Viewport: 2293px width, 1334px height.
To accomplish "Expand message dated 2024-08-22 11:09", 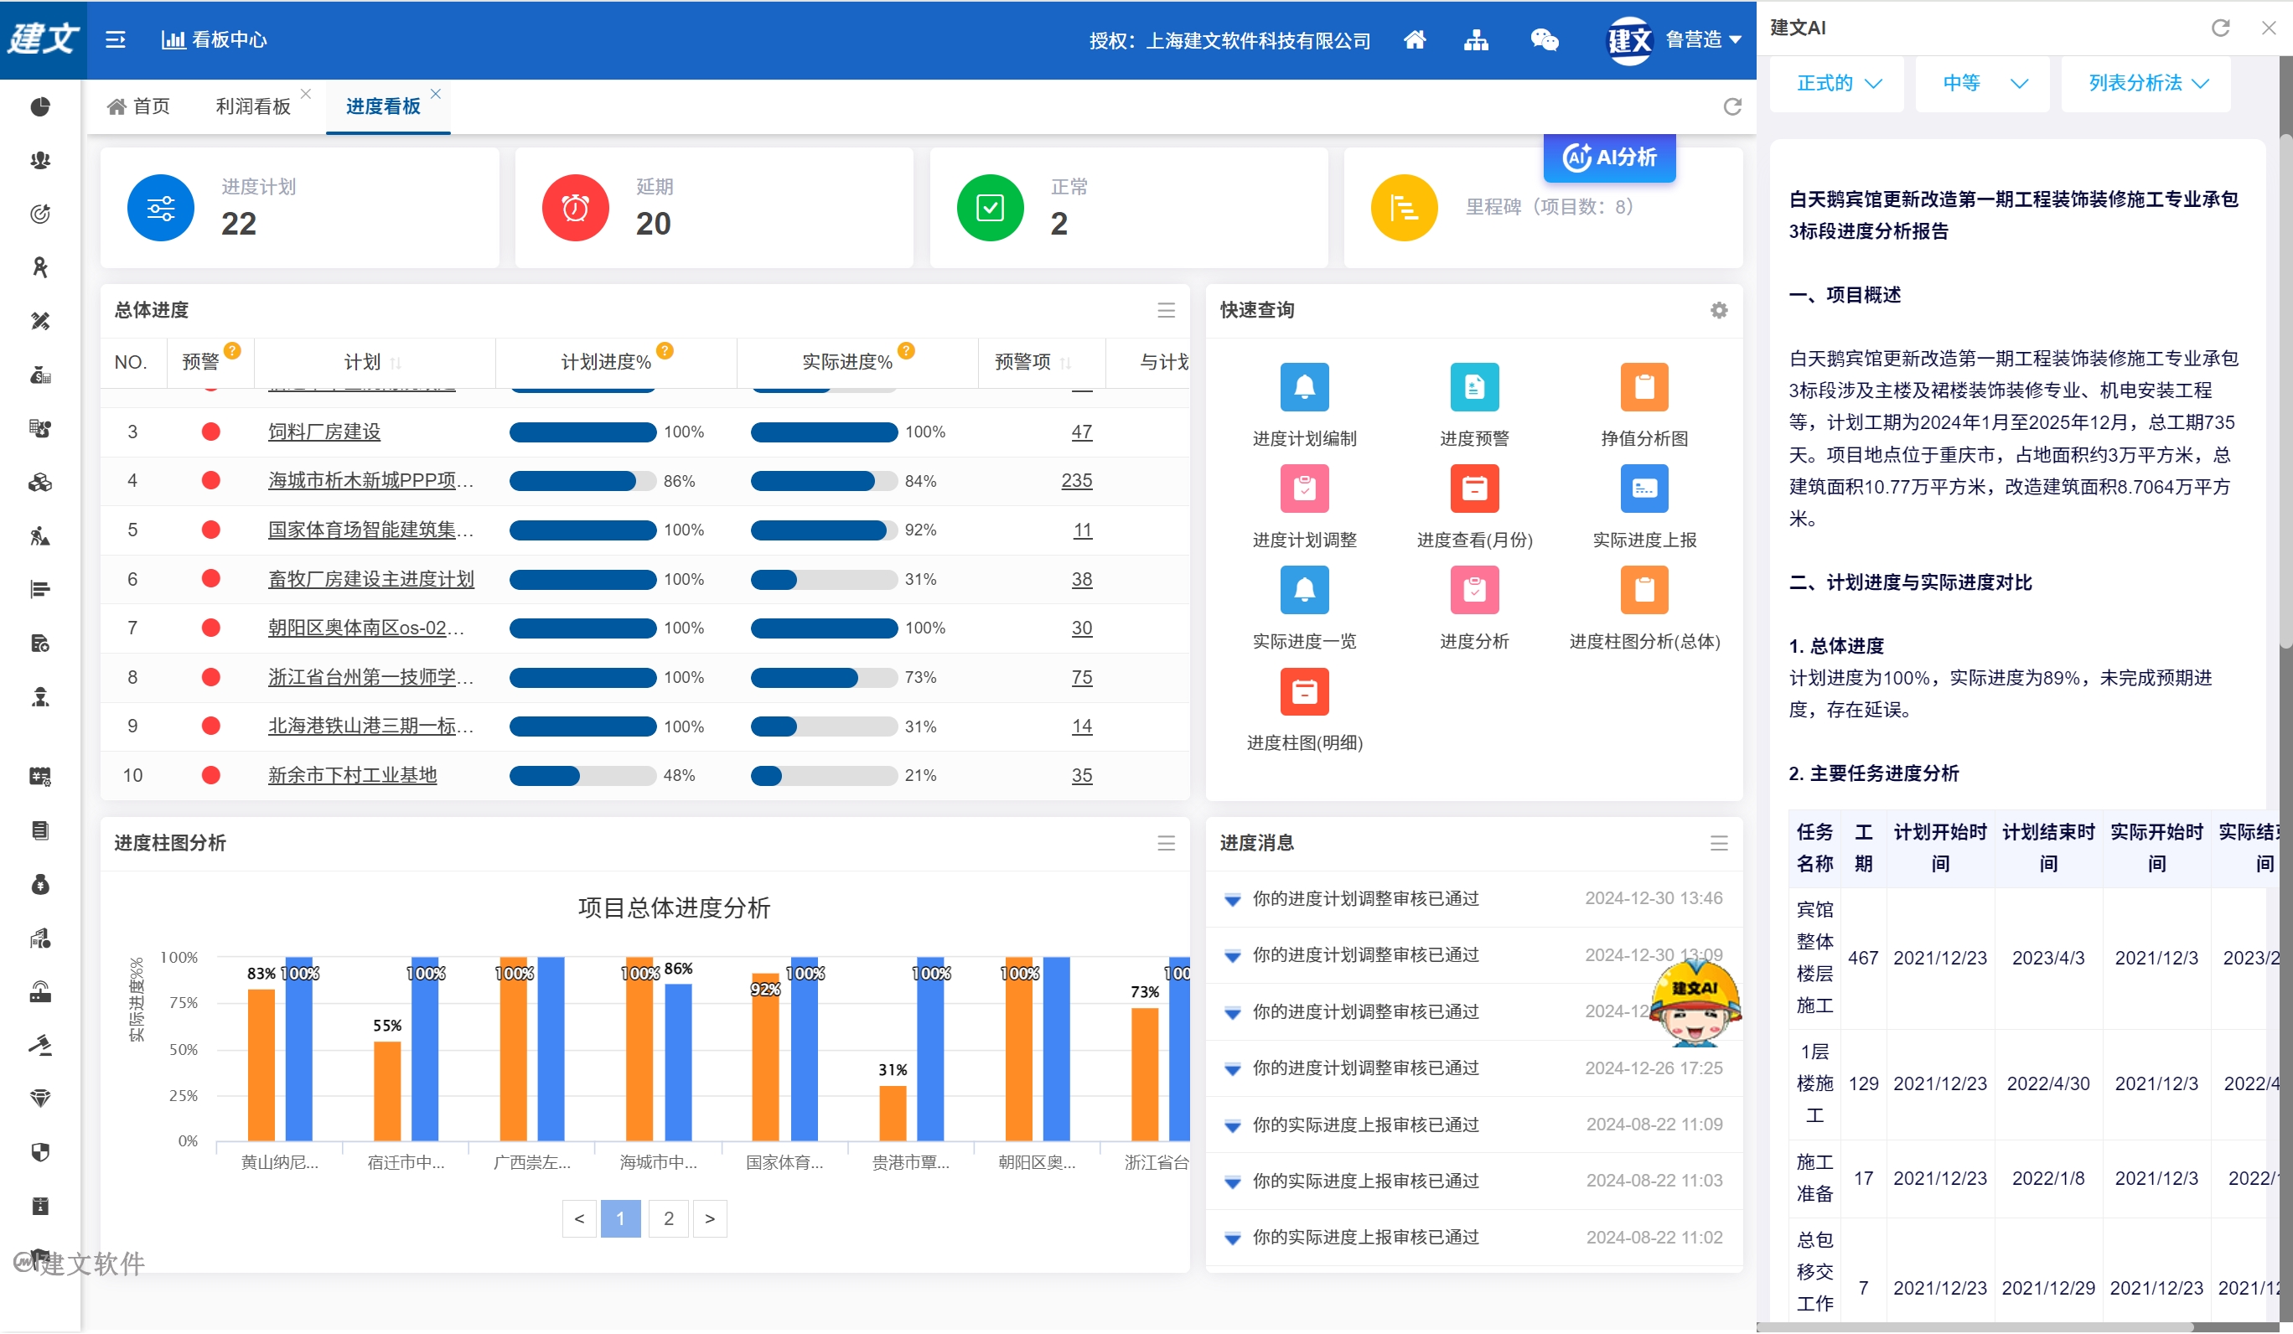I will [1231, 1126].
